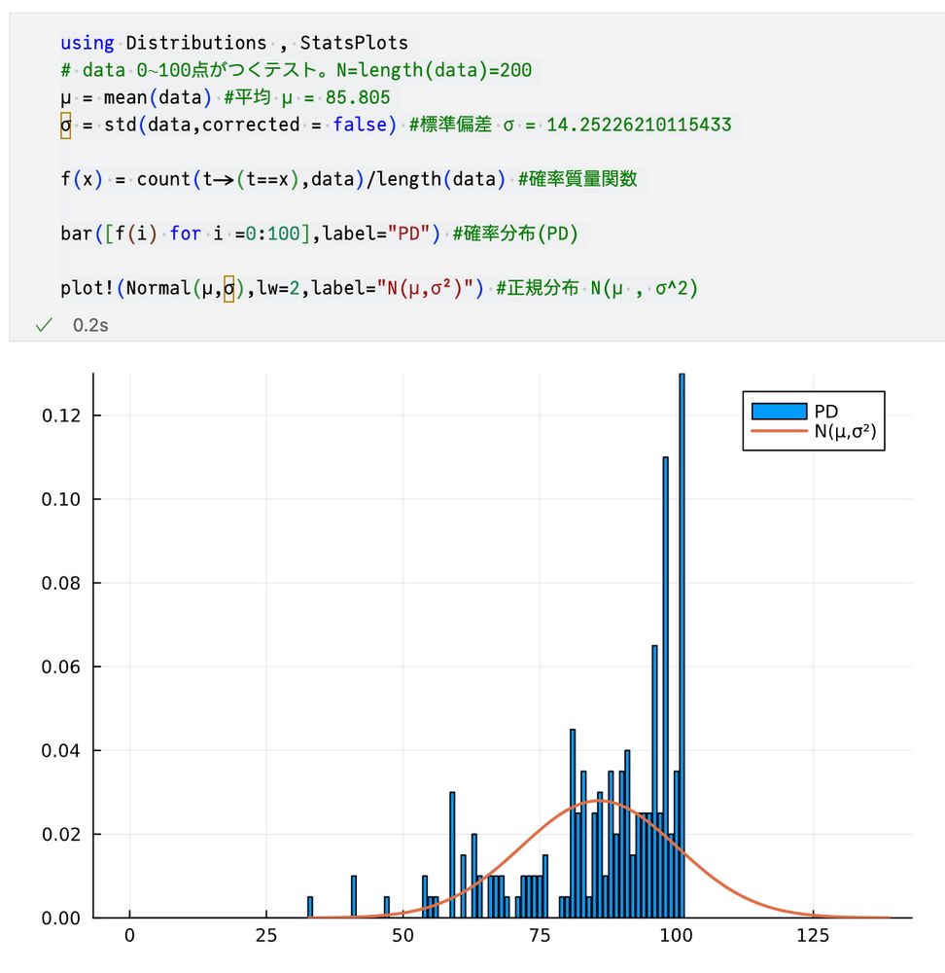Click the green checkmark execution status icon

[41, 324]
